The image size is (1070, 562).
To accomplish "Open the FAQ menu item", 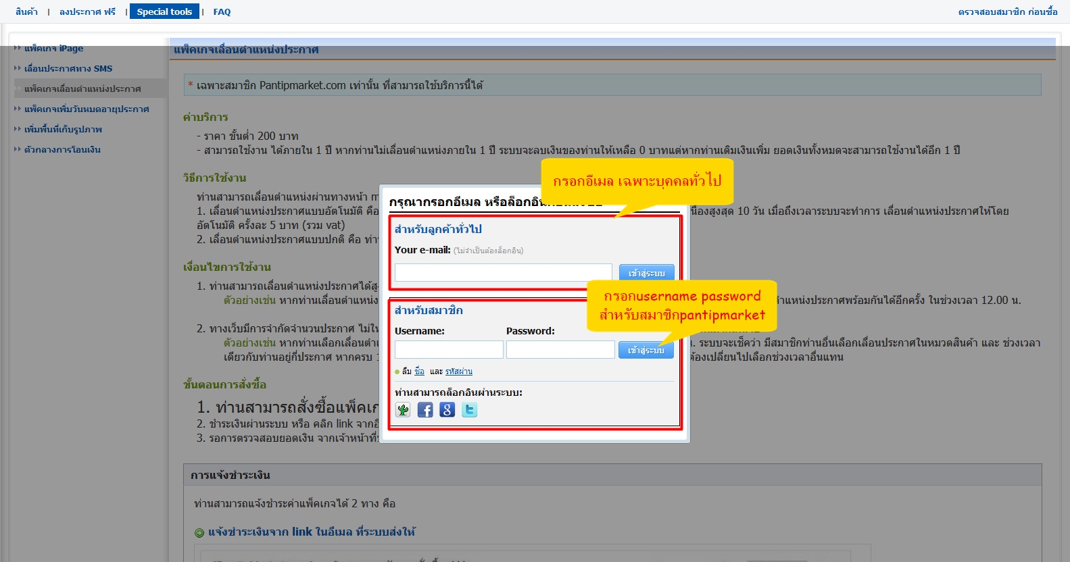I will [222, 11].
